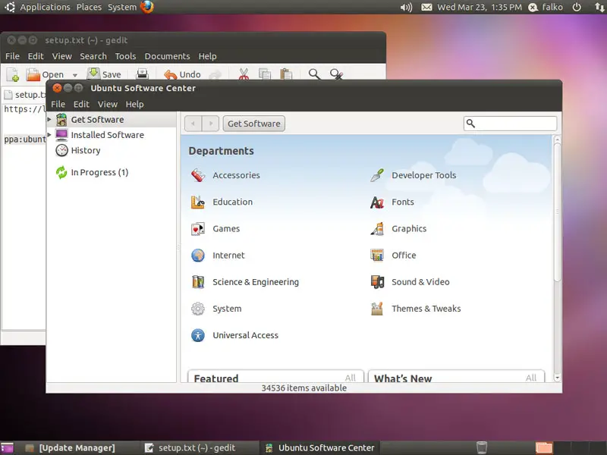Click the back navigation arrow button
This screenshot has height=455, width=607.
[x=193, y=124]
